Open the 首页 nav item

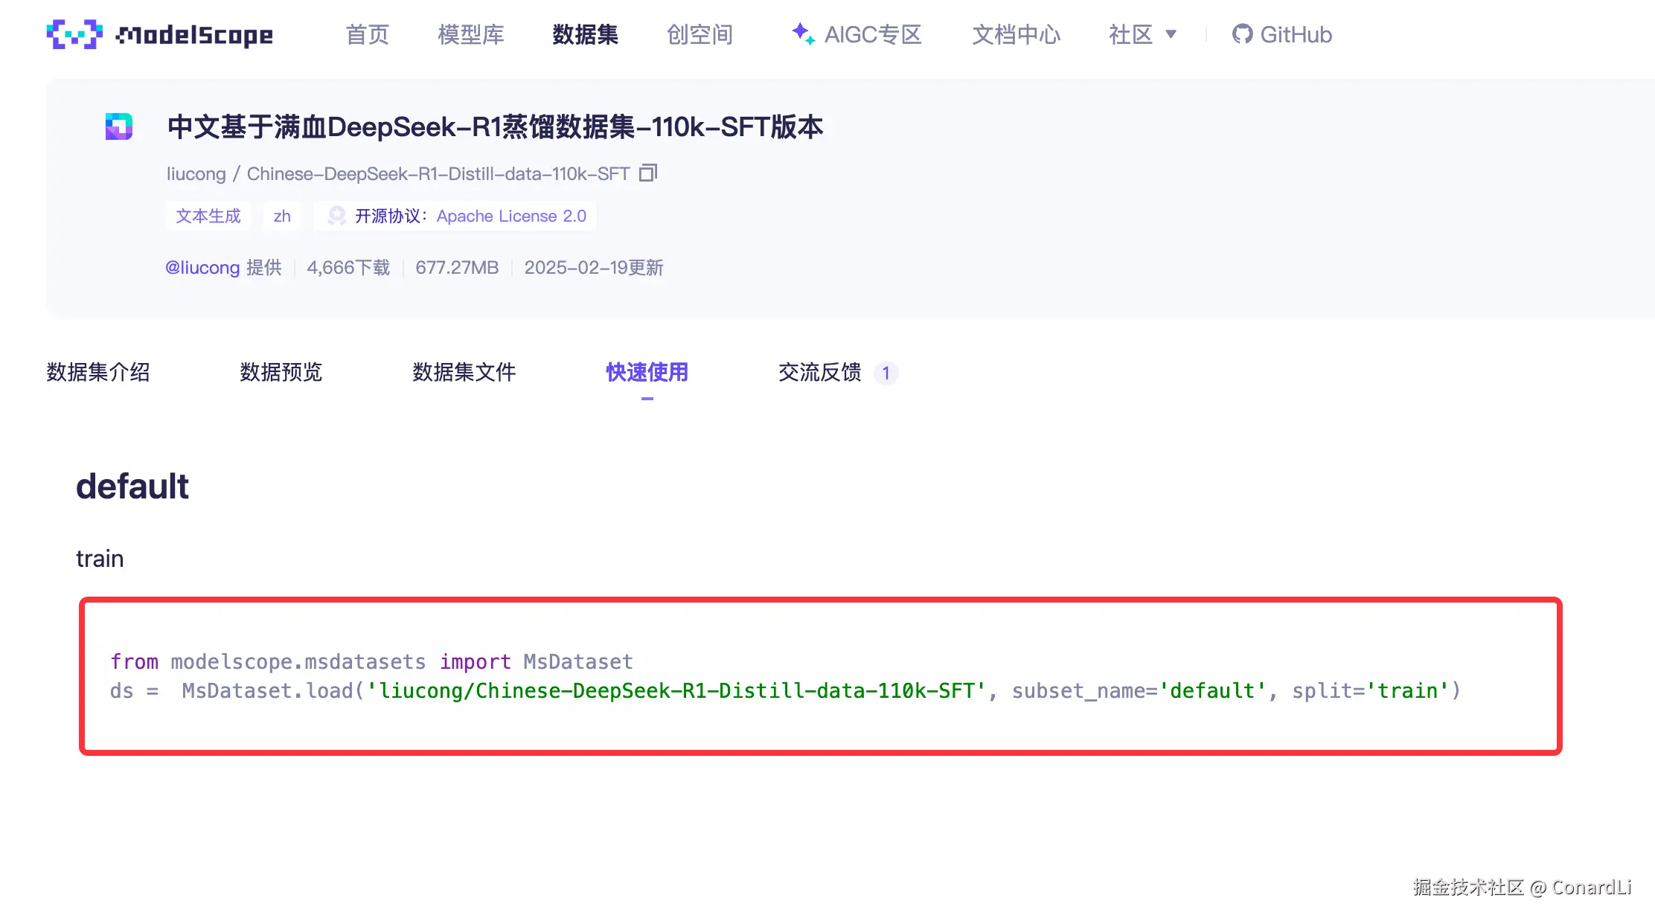368,34
